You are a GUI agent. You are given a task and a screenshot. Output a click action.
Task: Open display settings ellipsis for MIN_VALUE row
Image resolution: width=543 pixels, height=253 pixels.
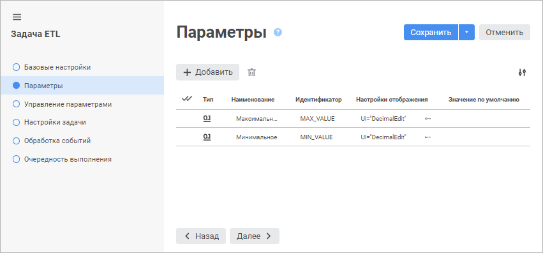[428, 137]
